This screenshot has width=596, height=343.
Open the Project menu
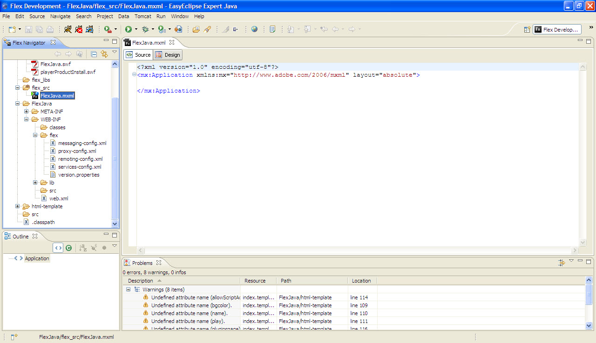click(105, 16)
